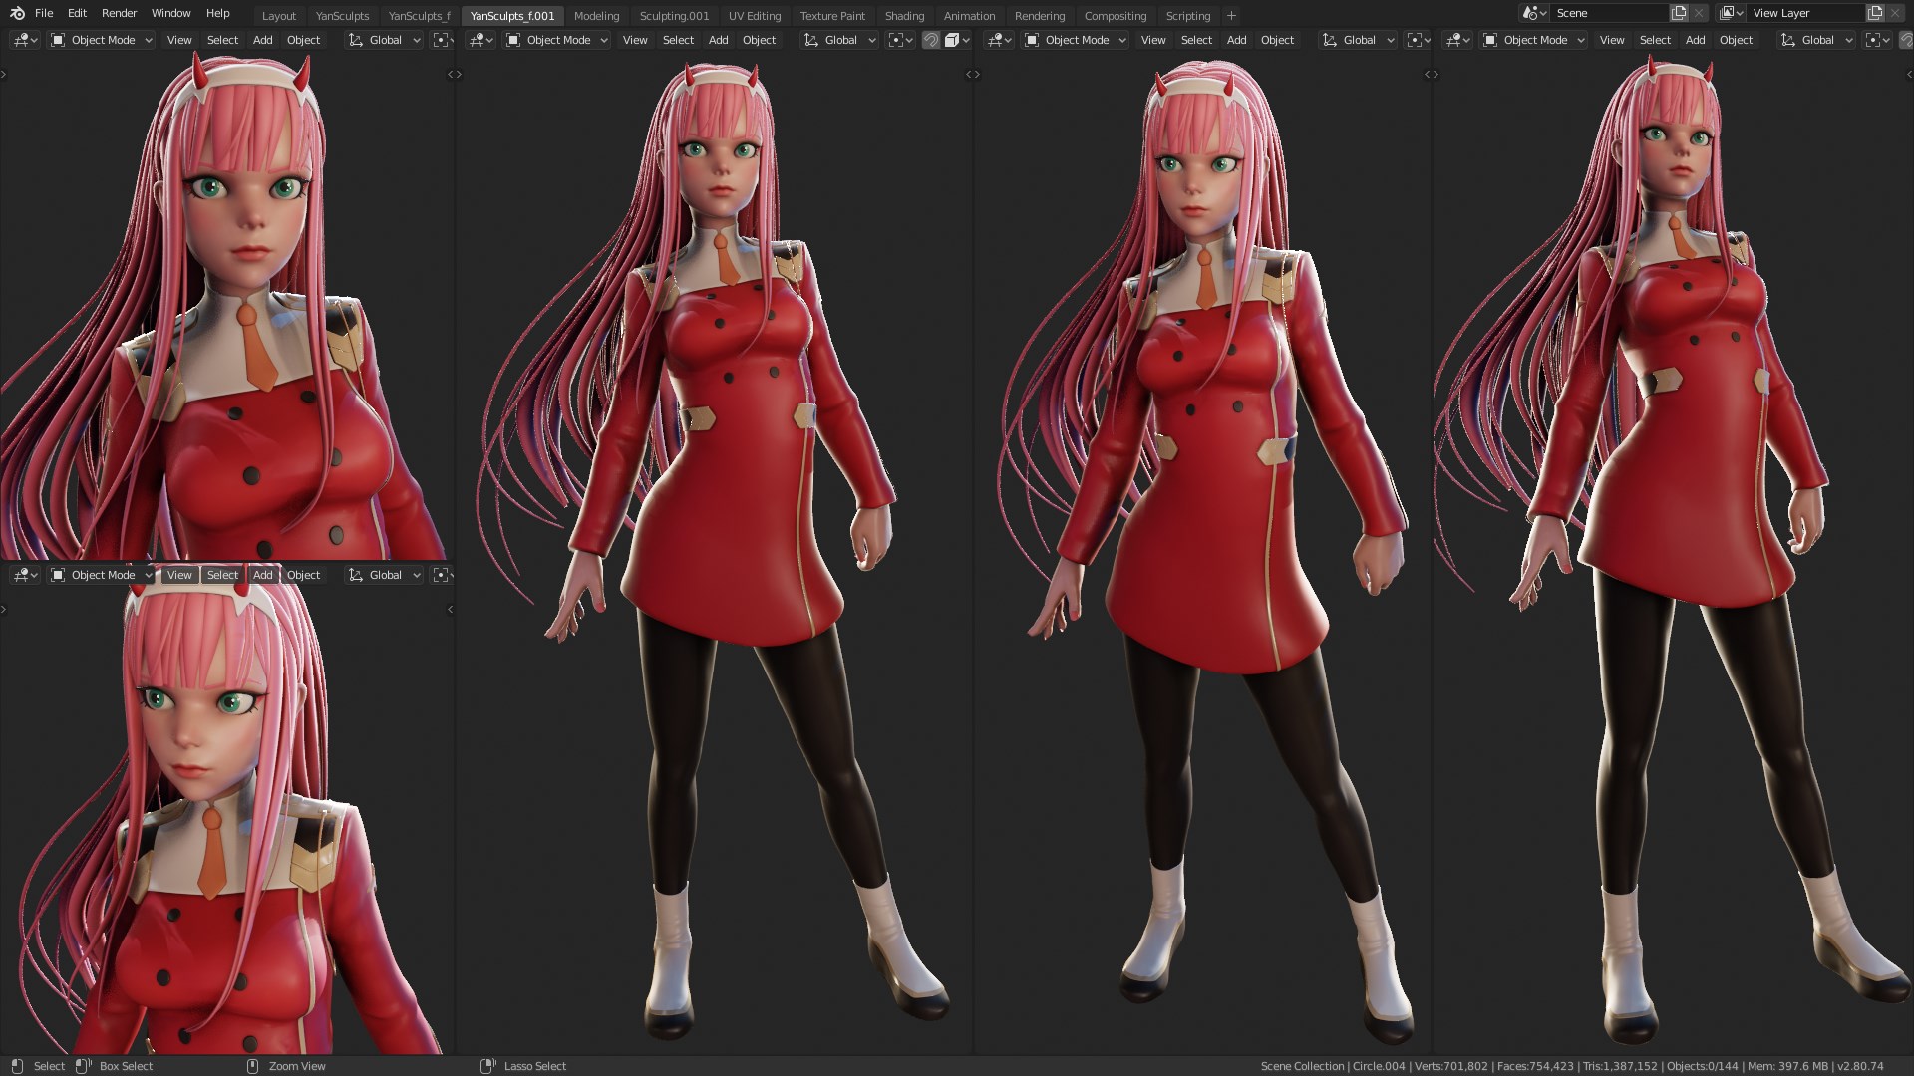Click the view layer browse icon
The image size is (1914, 1076).
[1731, 13]
